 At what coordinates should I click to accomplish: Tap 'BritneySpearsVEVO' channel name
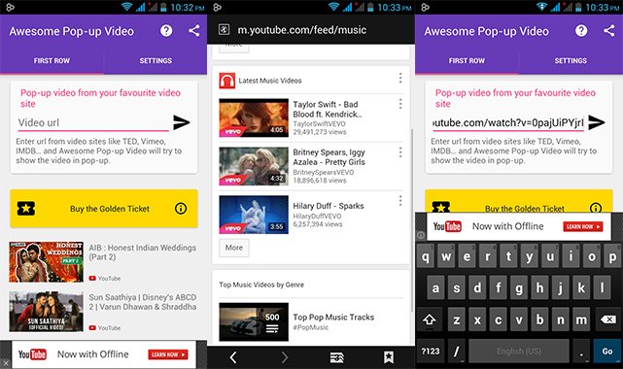pyautogui.click(x=324, y=172)
